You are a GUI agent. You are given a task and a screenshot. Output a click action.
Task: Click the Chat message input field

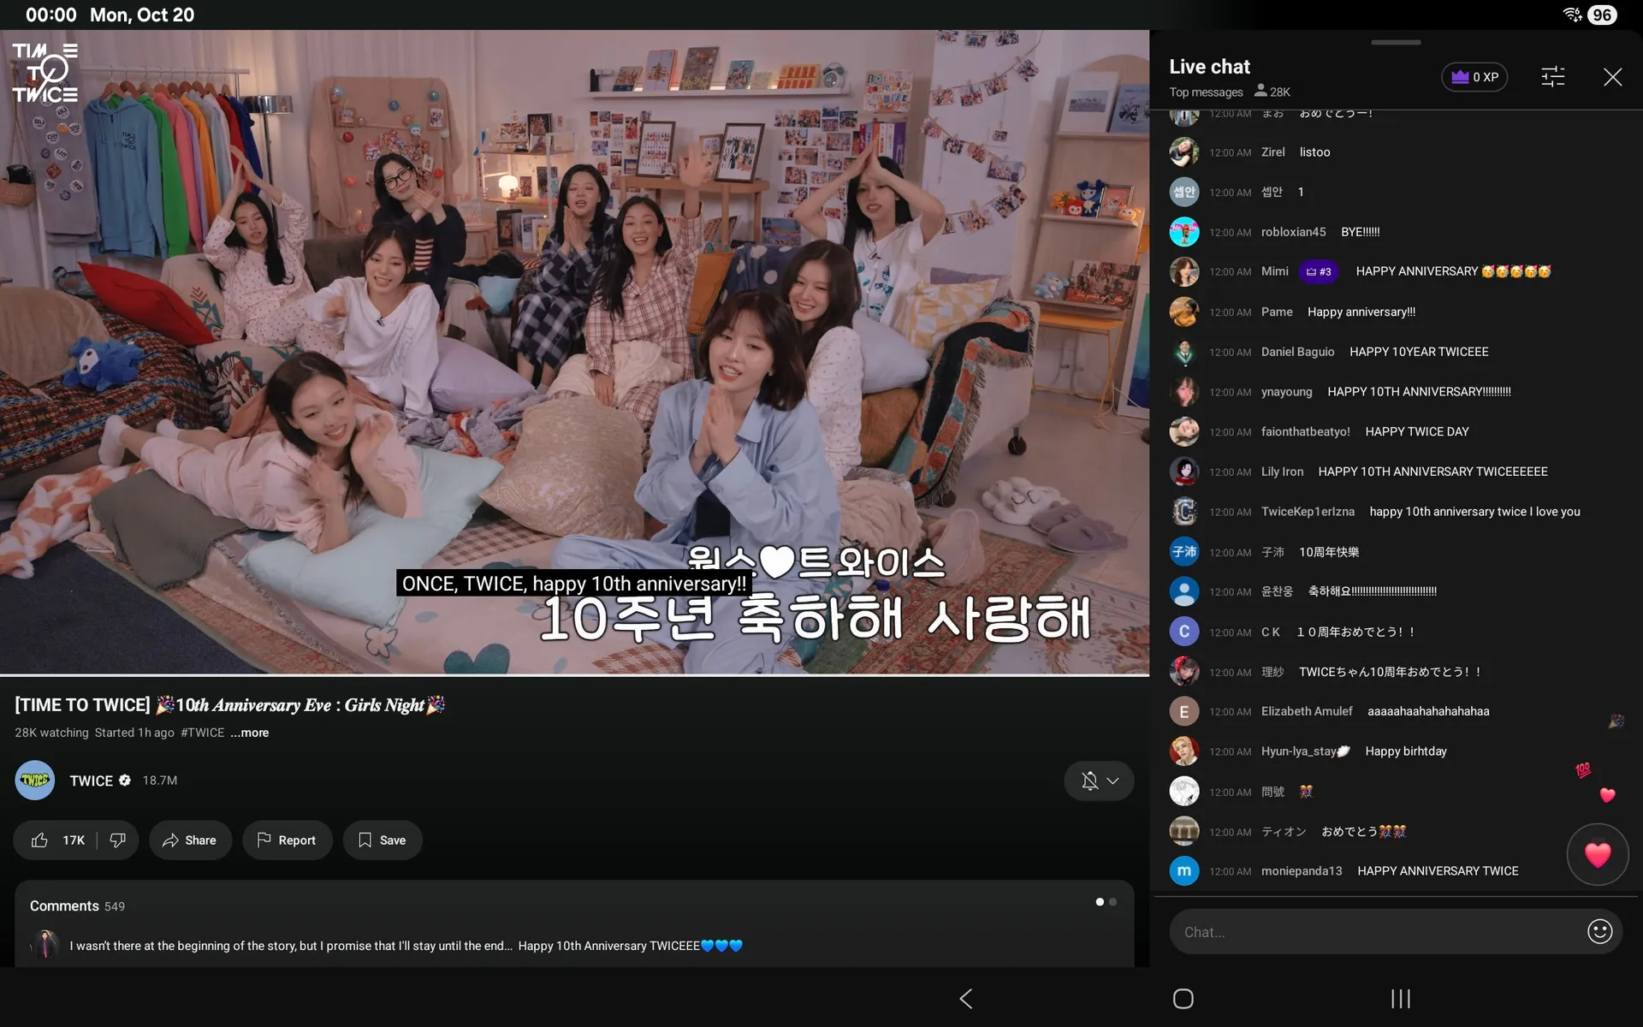coord(1378,932)
